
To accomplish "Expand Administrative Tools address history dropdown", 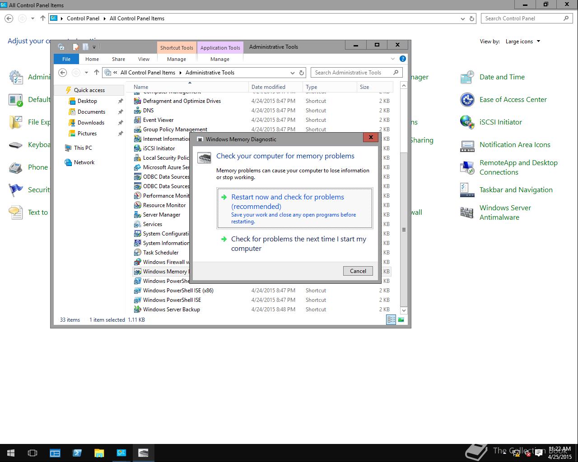I will click(x=293, y=73).
